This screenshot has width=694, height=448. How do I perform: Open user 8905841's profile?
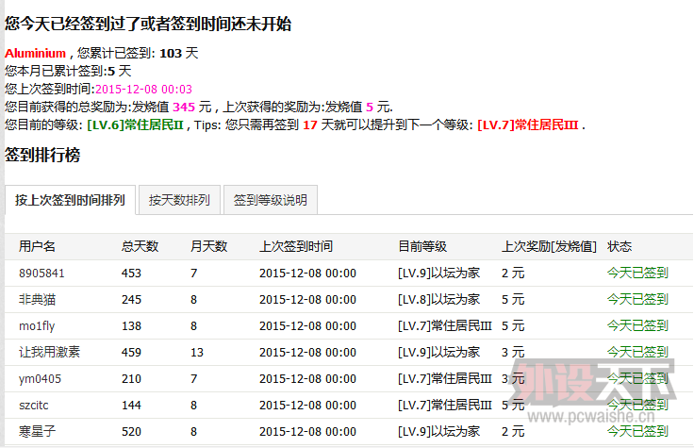41,274
